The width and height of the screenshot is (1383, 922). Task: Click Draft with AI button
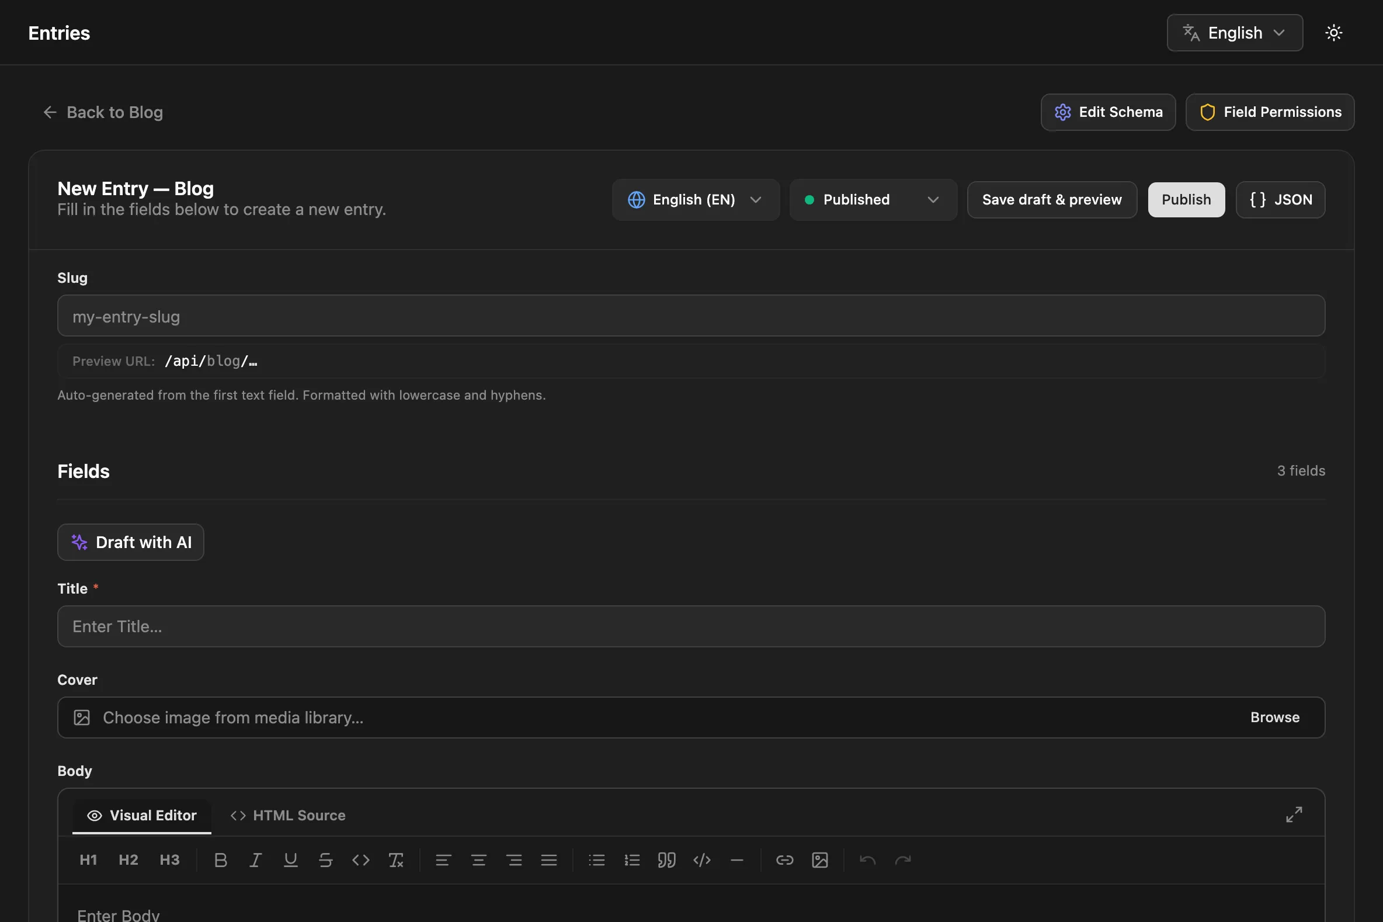pyautogui.click(x=130, y=542)
